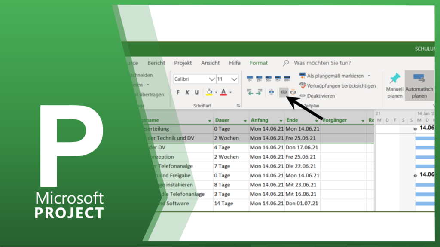The width and height of the screenshot is (440, 247).
Task: Mark task 0% complete
Action: point(250,79)
